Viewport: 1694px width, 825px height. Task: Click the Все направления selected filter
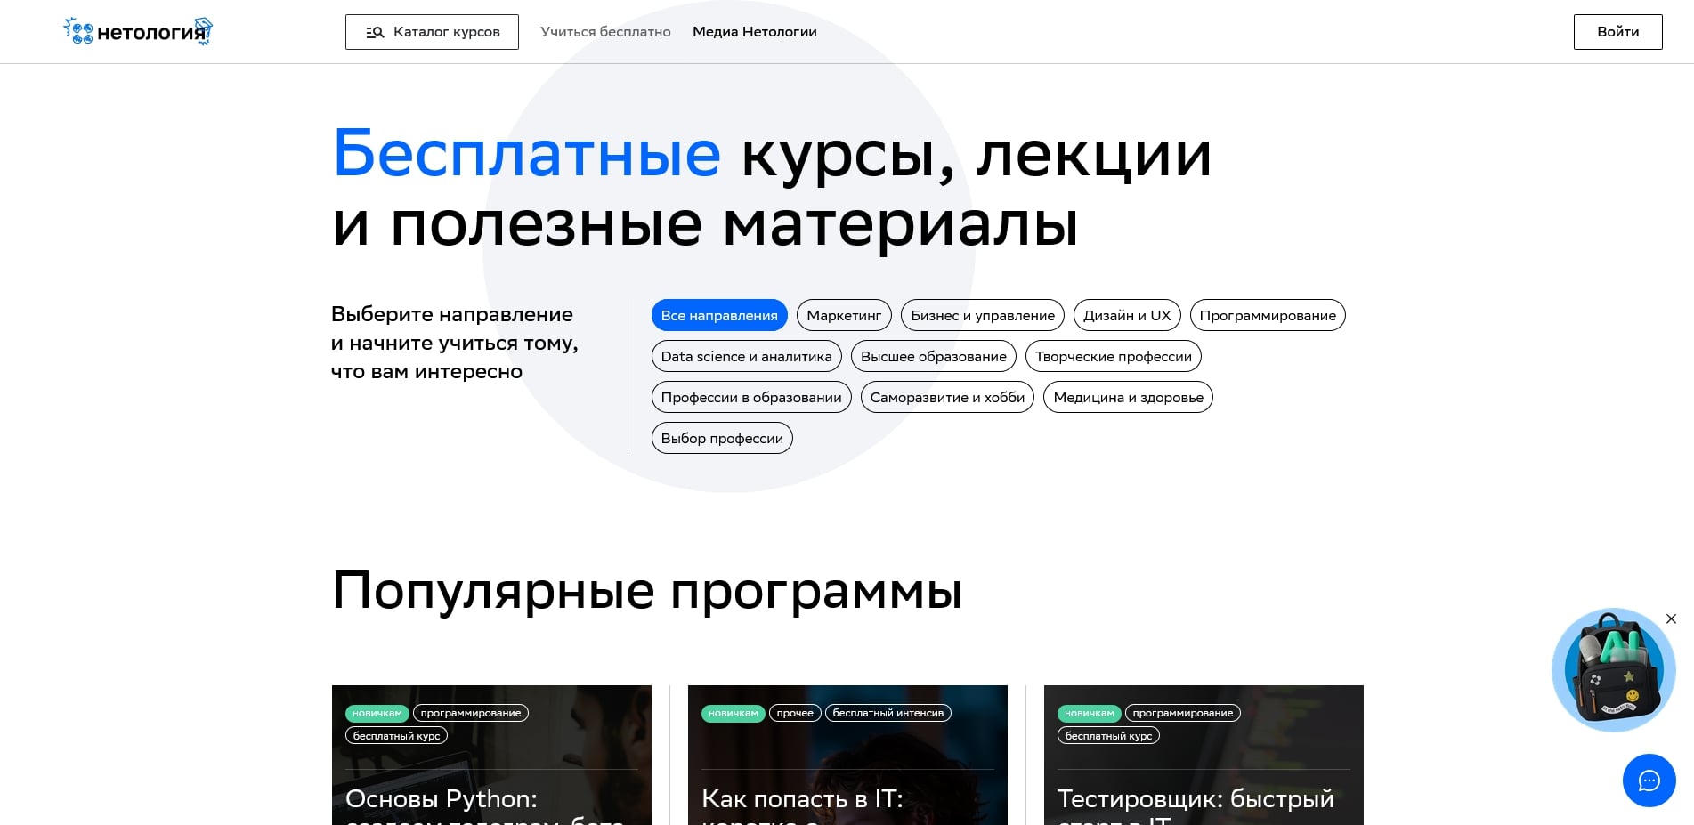718,315
